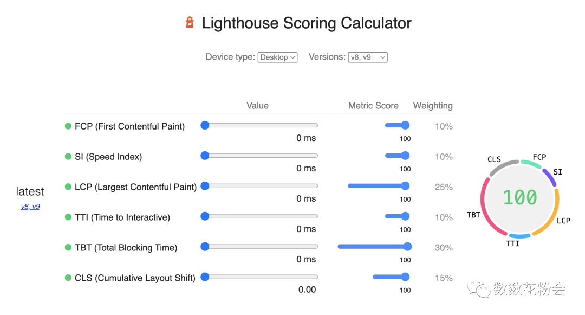
Task: Click the FCP value slider handle
Action: [205, 125]
